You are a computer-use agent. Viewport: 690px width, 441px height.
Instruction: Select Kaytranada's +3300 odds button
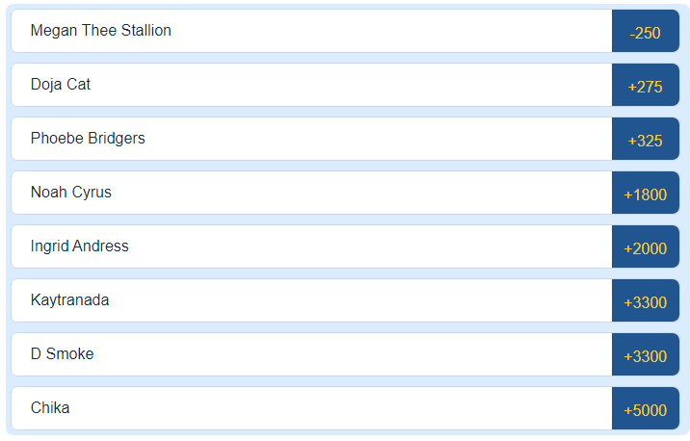[x=645, y=301]
